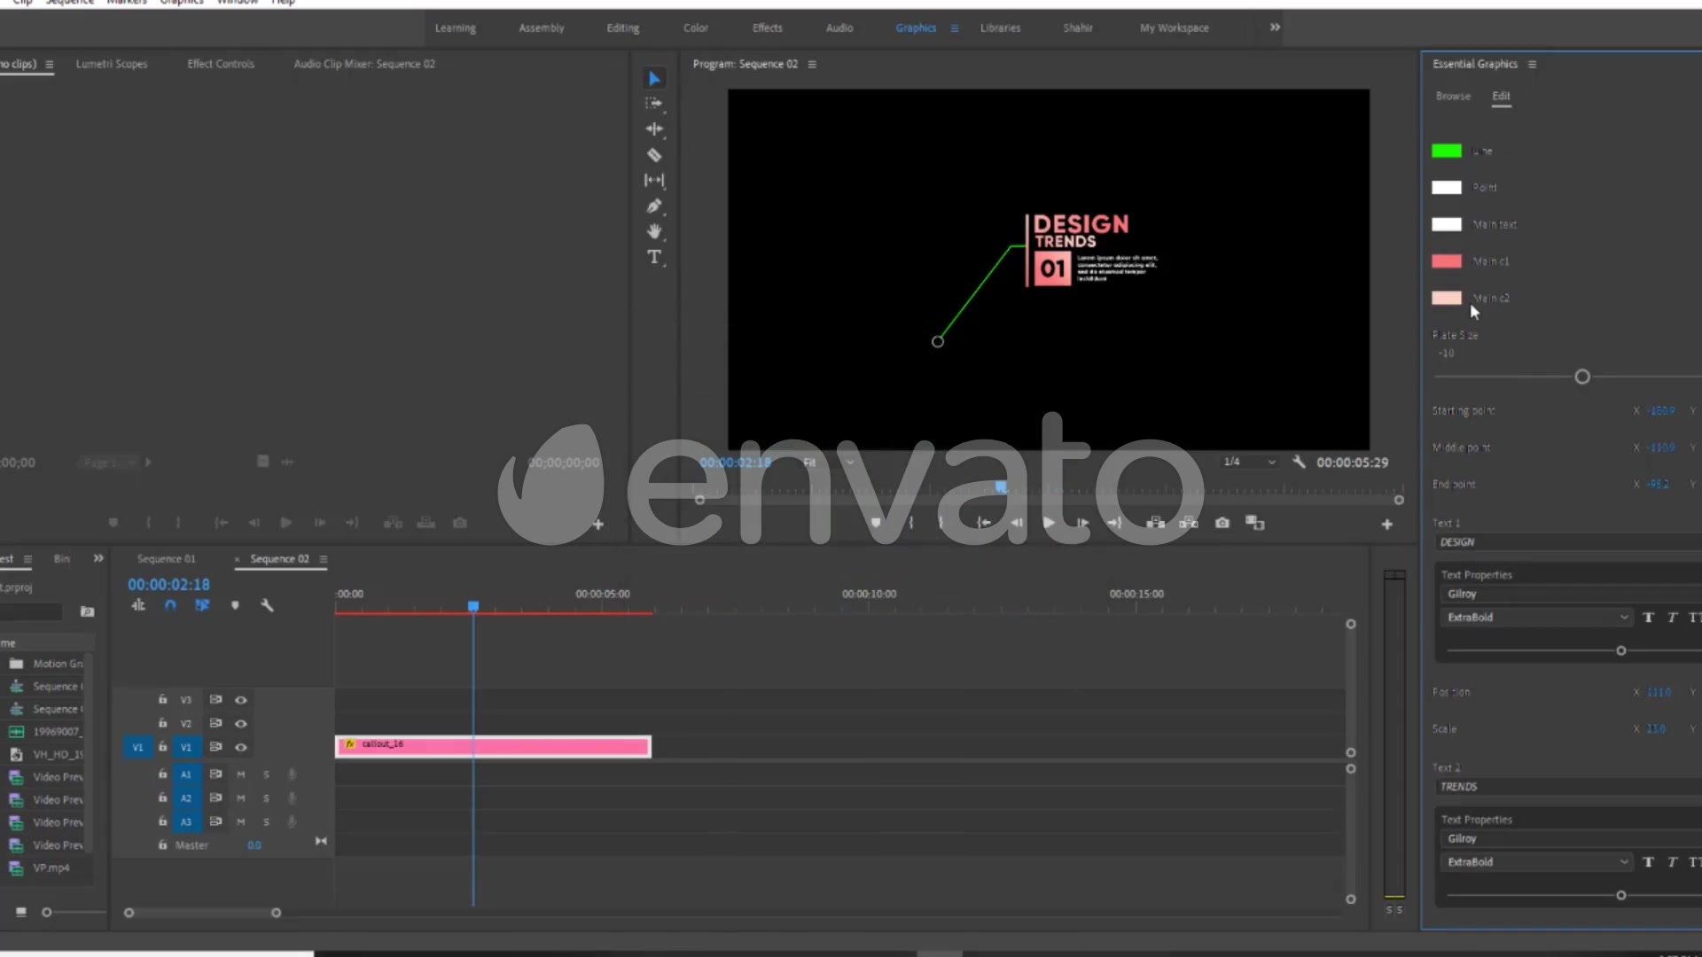
Task: Solo audio track A2
Action: click(x=266, y=798)
